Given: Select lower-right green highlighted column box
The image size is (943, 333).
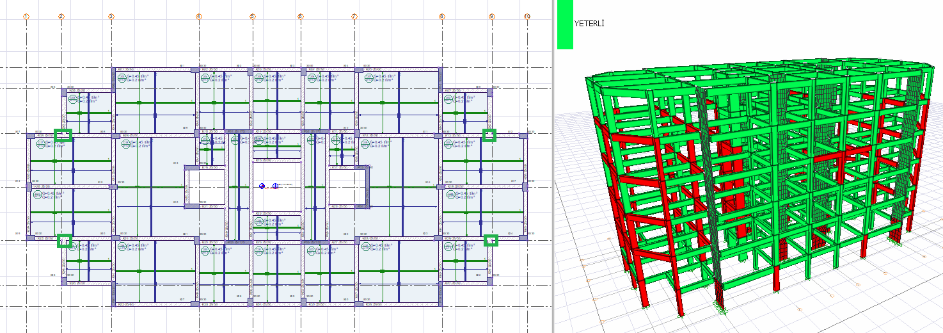Looking at the screenshot, I should click(x=491, y=241).
